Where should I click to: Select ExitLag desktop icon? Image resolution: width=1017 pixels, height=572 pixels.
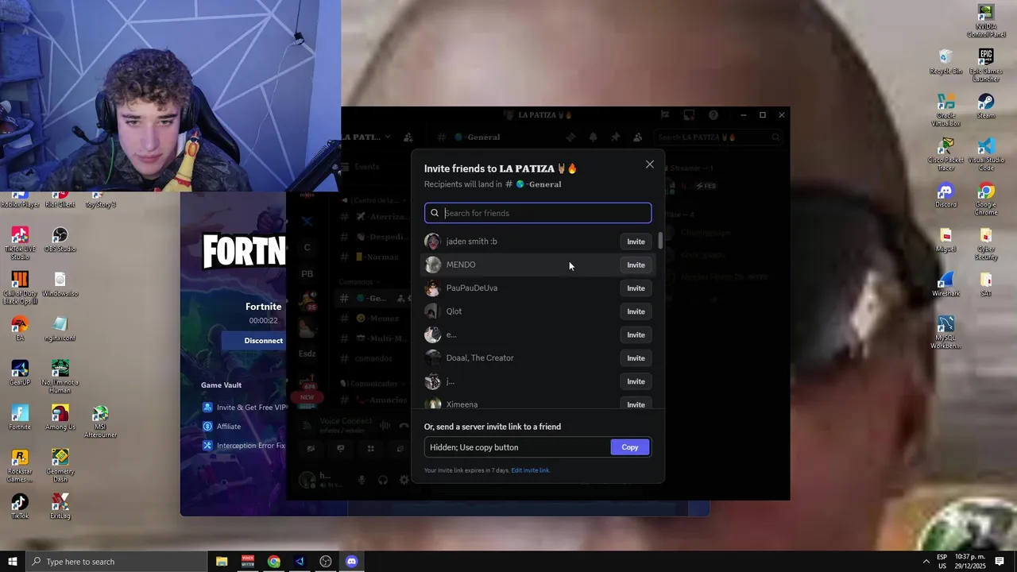(x=60, y=507)
